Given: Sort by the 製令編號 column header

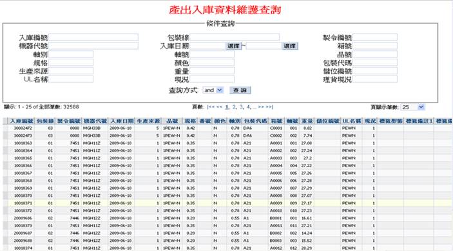Looking at the screenshot, I should click(68, 121).
